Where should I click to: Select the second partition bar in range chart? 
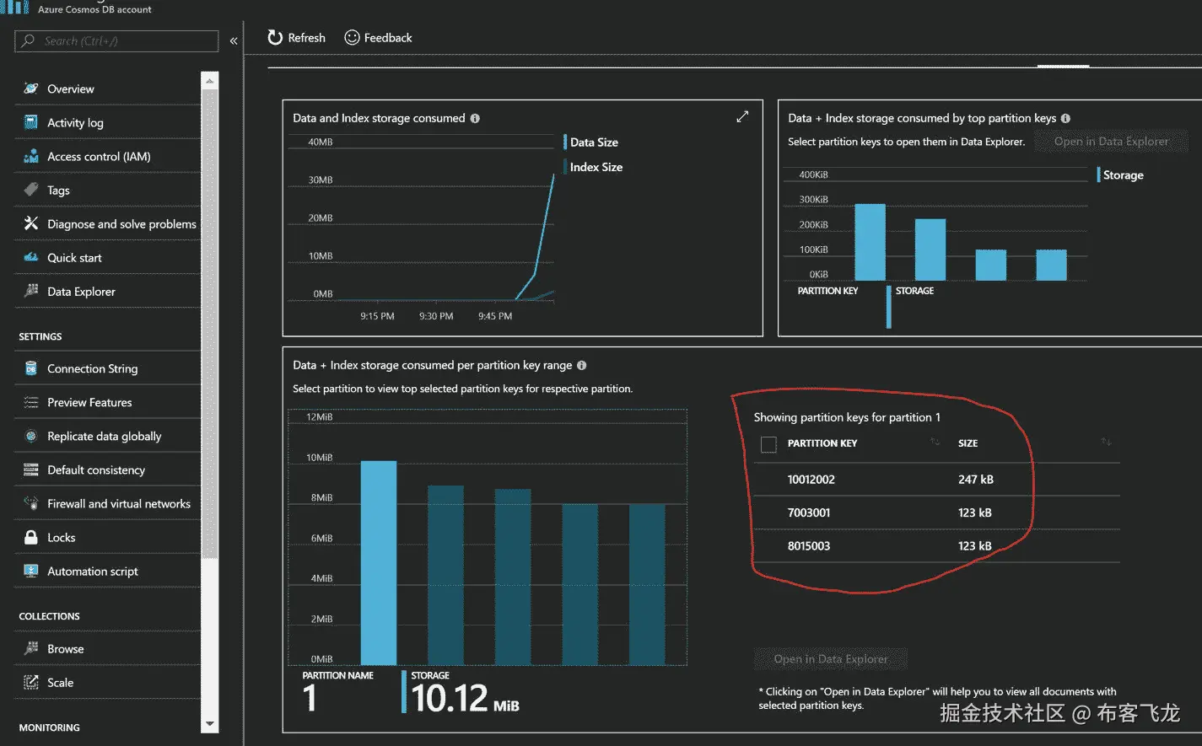click(x=445, y=575)
